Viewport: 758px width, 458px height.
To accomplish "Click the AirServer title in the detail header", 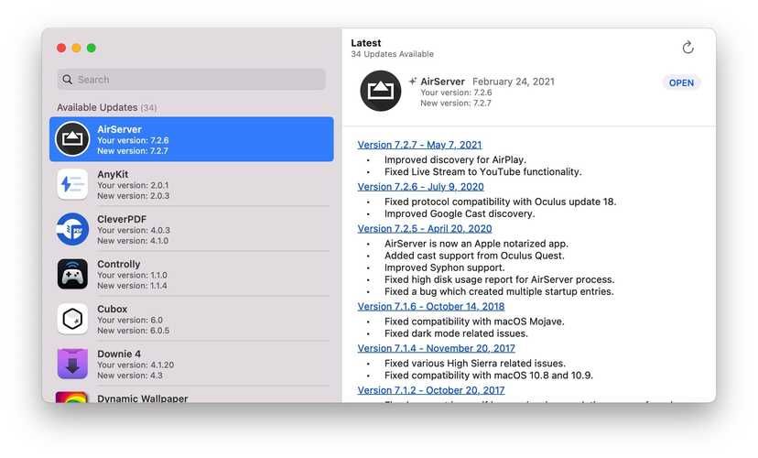I will click(442, 82).
